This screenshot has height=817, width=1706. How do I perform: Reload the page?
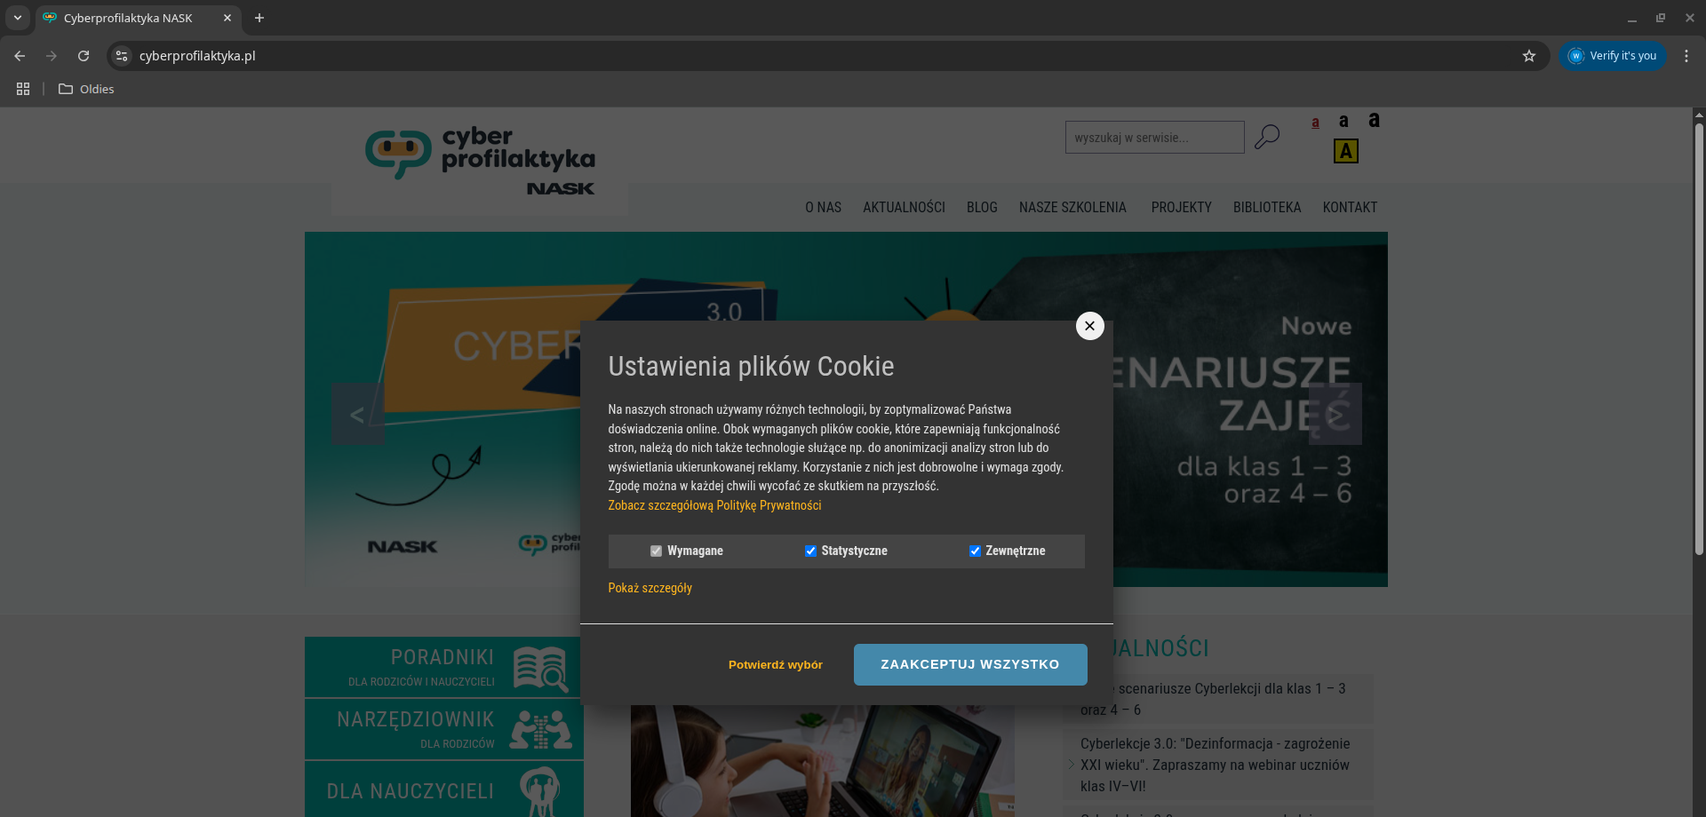tap(84, 56)
